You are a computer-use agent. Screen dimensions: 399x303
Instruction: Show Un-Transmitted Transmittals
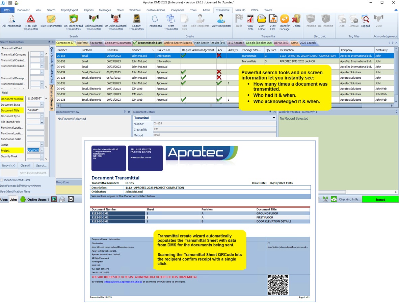click(x=73, y=22)
